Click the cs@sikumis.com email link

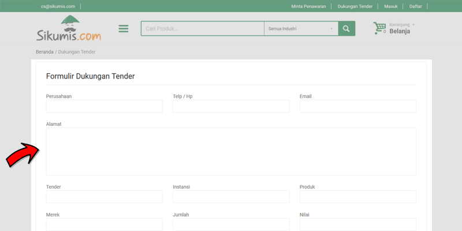point(58,6)
